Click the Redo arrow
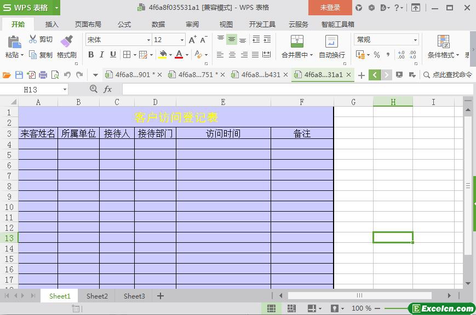The width and height of the screenshot is (476, 315). tap(79, 75)
